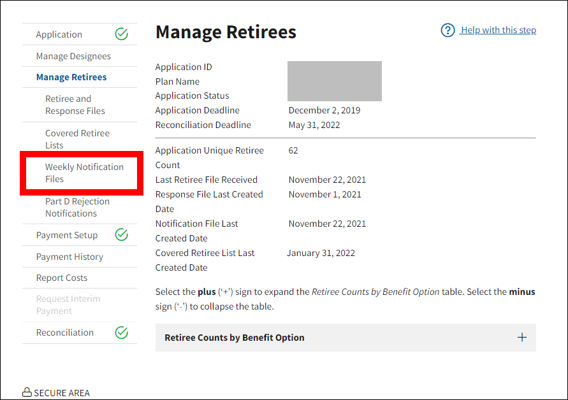The width and height of the screenshot is (568, 400).
Task: Click the green checkmark beside Payment Setup
Action: tap(121, 235)
